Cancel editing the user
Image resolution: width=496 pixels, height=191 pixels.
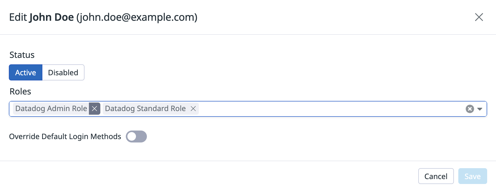pyautogui.click(x=436, y=176)
